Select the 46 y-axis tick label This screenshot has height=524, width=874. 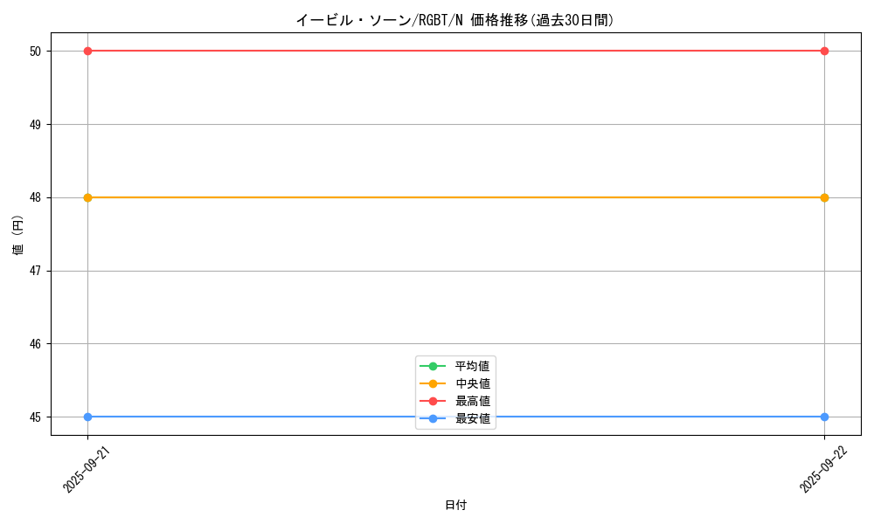(x=36, y=344)
